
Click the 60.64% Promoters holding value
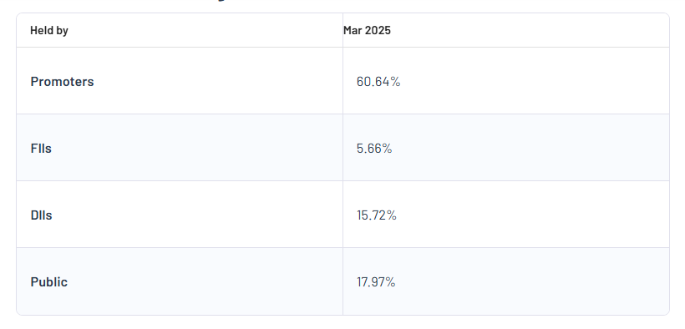click(x=378, y=82)
